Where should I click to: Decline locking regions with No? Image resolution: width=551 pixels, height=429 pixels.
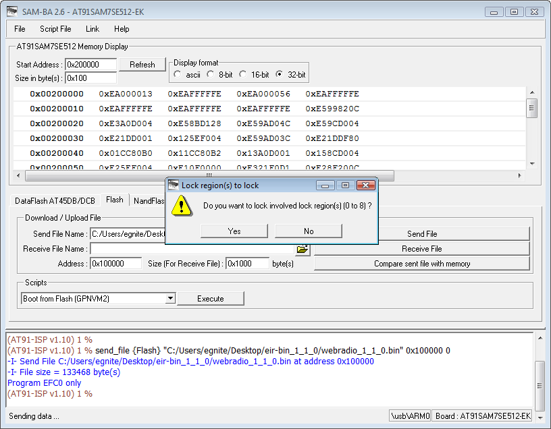[x=309, y=231]
